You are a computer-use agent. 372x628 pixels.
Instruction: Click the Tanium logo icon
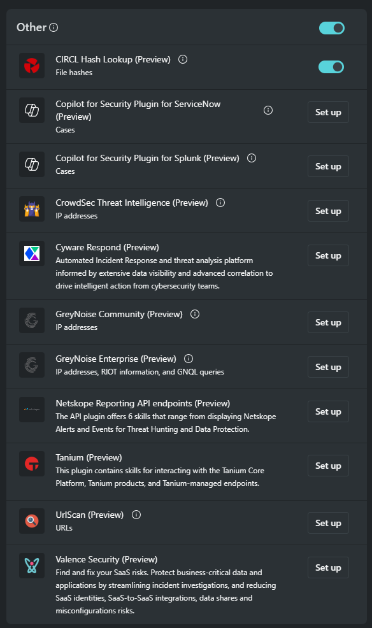(x=32, y=464)
